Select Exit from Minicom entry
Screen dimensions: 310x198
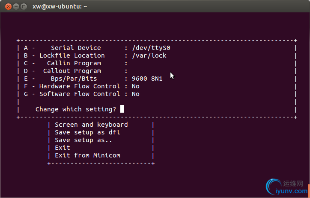coord(87,155)
